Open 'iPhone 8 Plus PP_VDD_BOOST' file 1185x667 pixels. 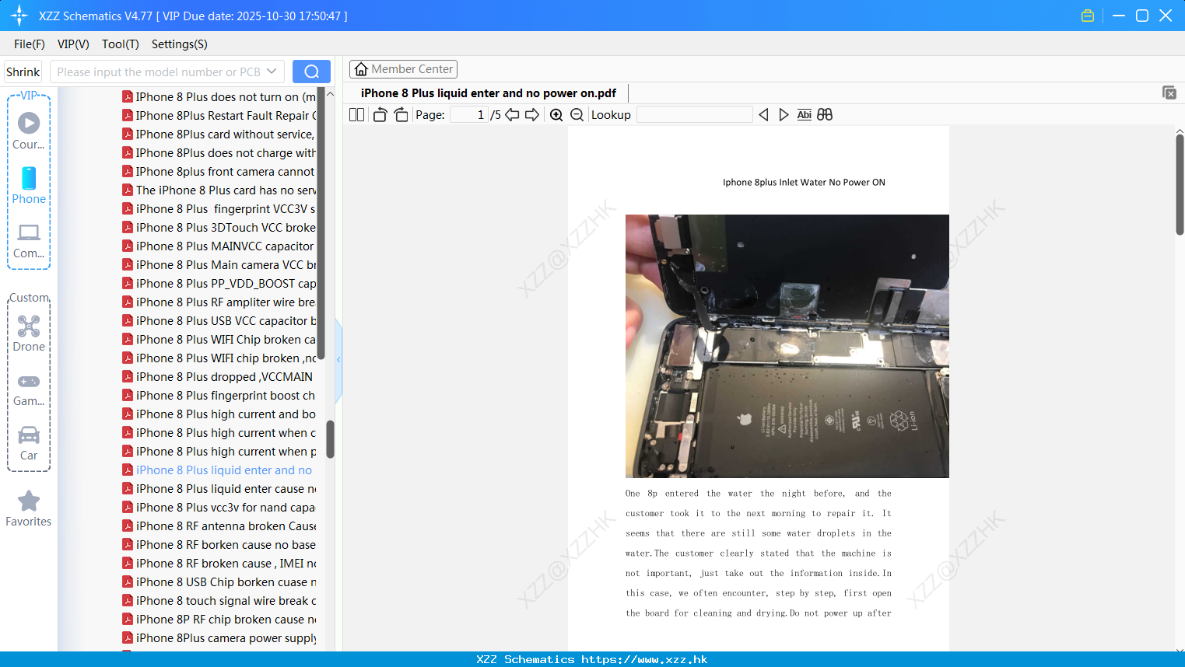(x=219, y=284)
